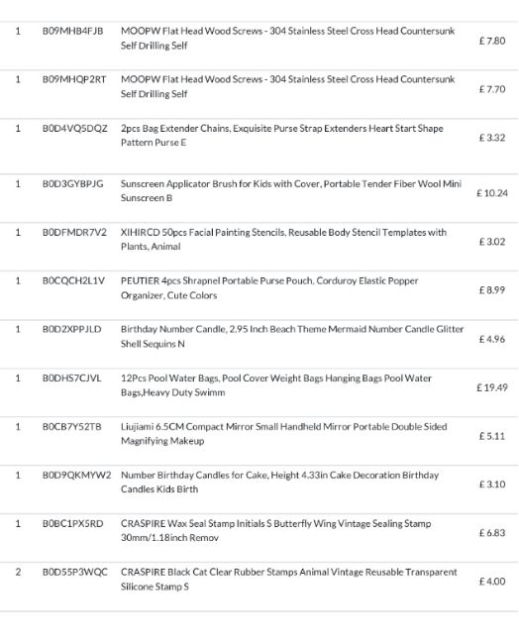Open the 2pcs Bag Extender Chains item
The image size is (519, 644).
[x=282, y=135]
